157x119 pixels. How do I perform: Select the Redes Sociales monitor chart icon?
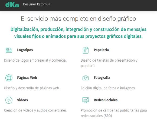click(x=86, y=100)
